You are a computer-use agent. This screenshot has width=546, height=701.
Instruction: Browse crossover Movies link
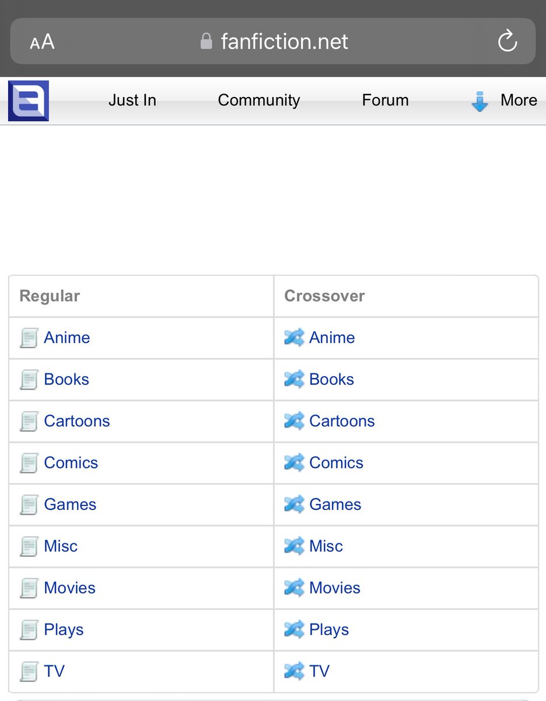335,588
